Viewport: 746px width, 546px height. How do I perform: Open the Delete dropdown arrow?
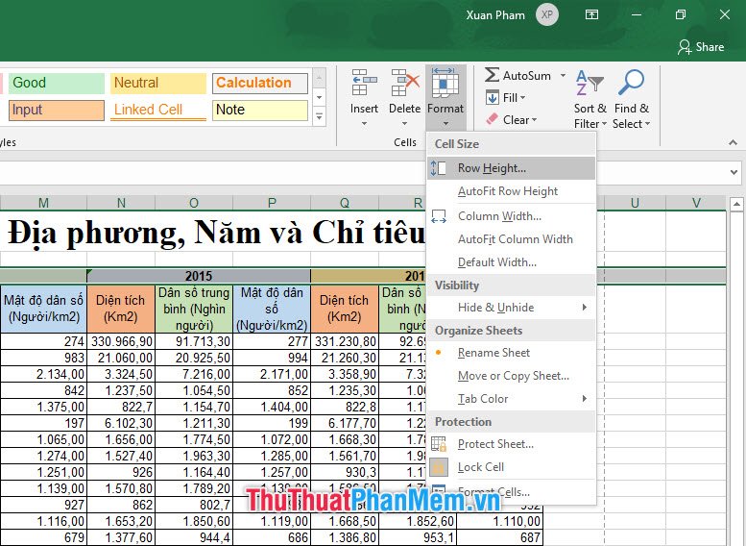pyautogui.click(x=404, y=124)
